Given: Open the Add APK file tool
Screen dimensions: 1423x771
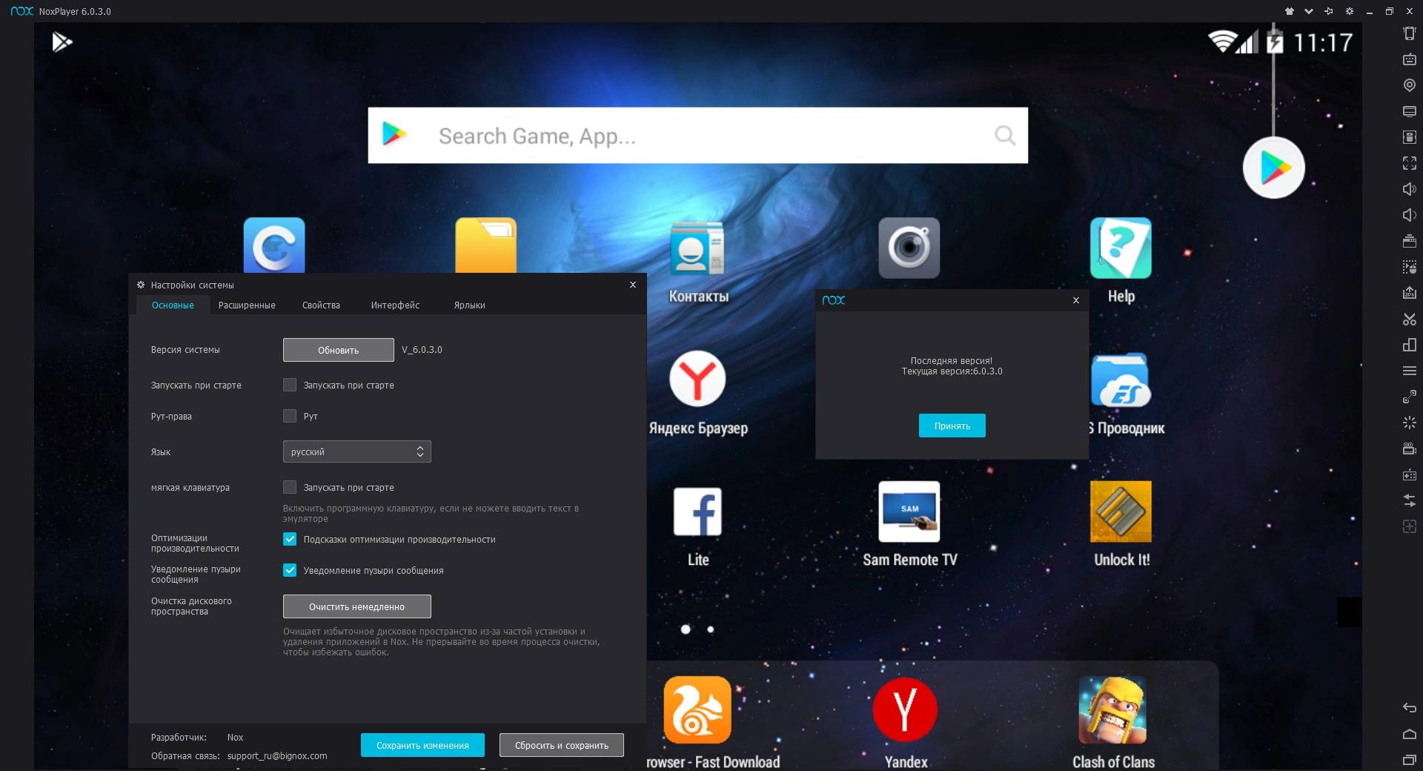Looking at the screenshot, I should 1410,293.
